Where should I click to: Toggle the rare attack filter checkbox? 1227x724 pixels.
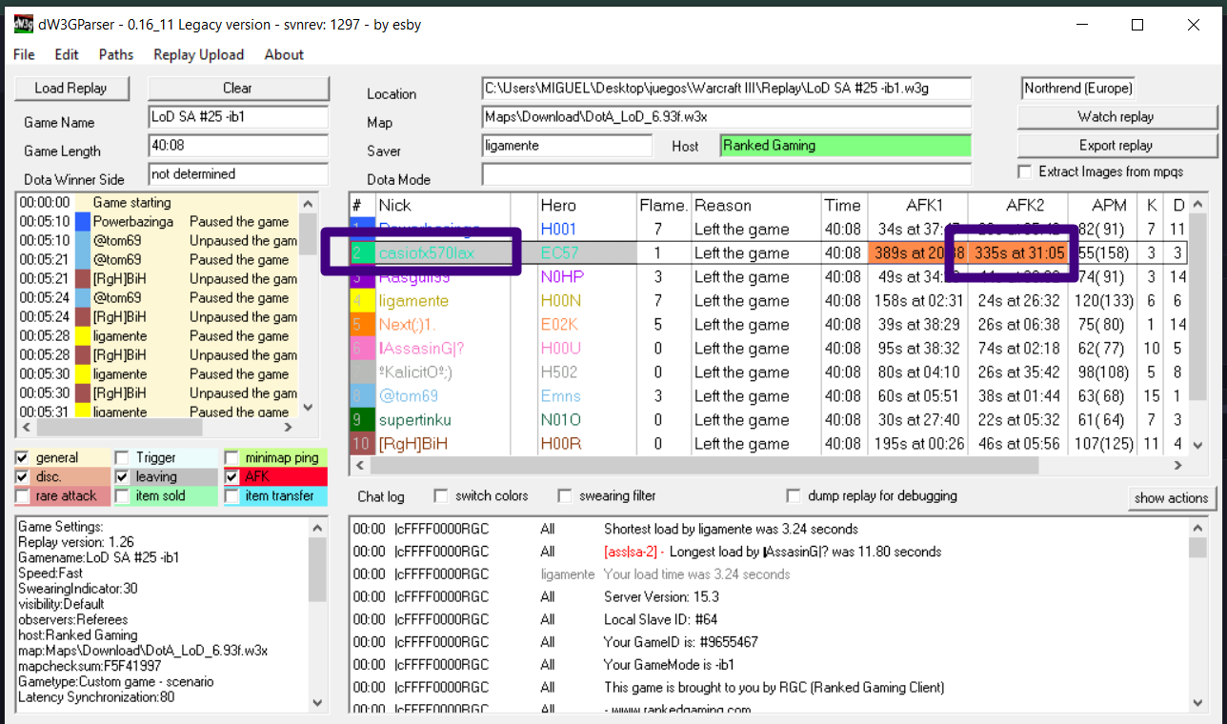point(23,495)
